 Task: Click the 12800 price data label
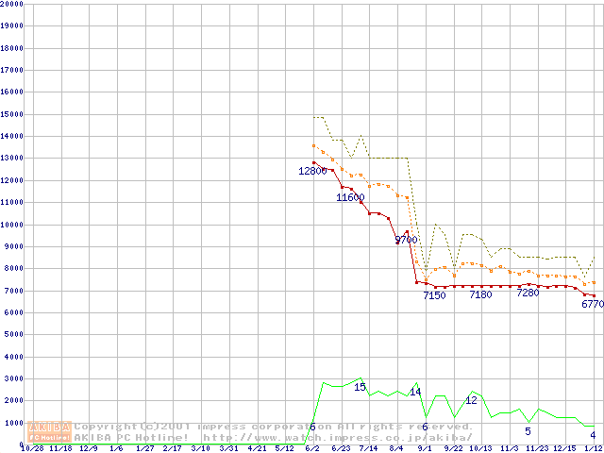[312, 171]
